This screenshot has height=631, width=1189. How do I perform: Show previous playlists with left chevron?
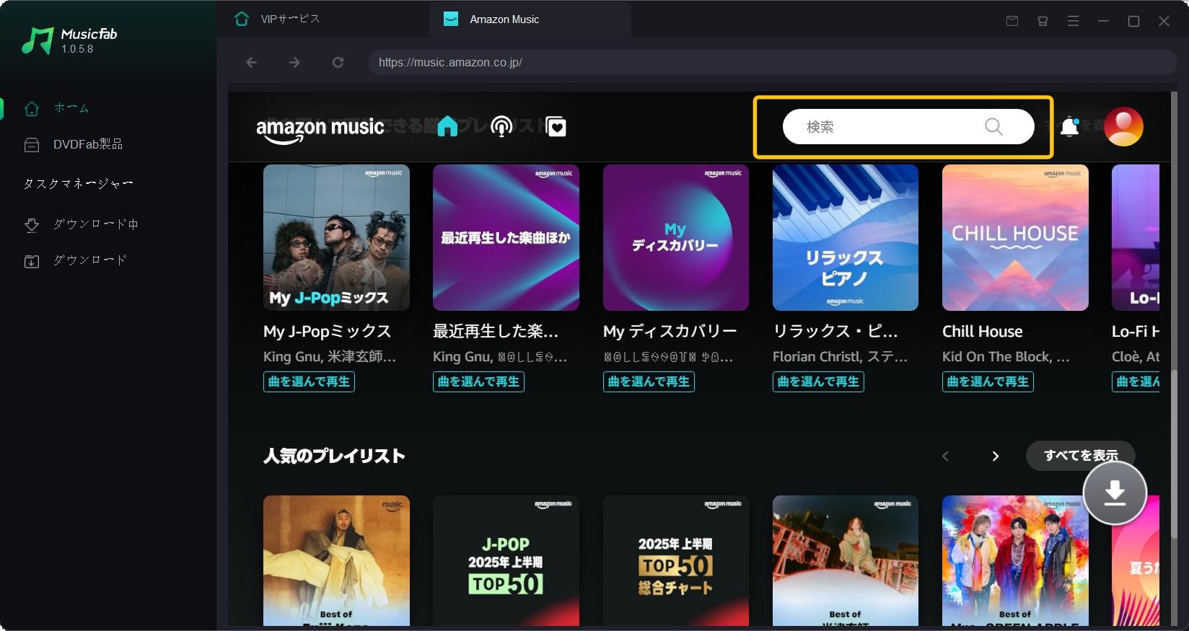coord(946,456)
